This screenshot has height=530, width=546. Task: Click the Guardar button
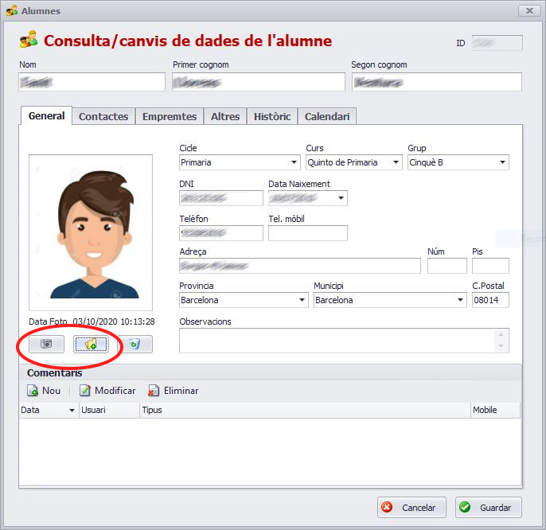tap(489, 508)
